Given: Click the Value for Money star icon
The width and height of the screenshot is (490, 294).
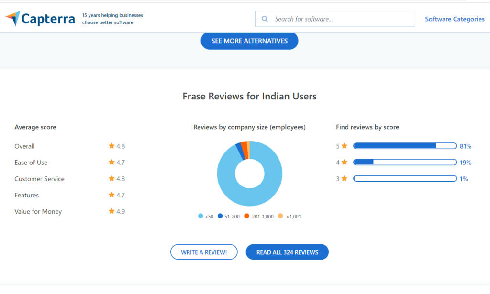Looking at the screenshot, I should [111, 211].
